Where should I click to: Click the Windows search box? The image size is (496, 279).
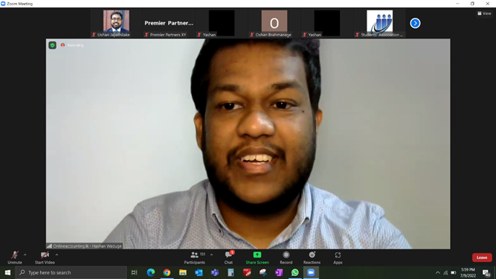pyautogui.click(x=71, y=272)
